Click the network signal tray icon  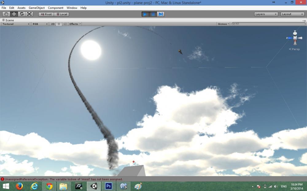tap(270, 186)
